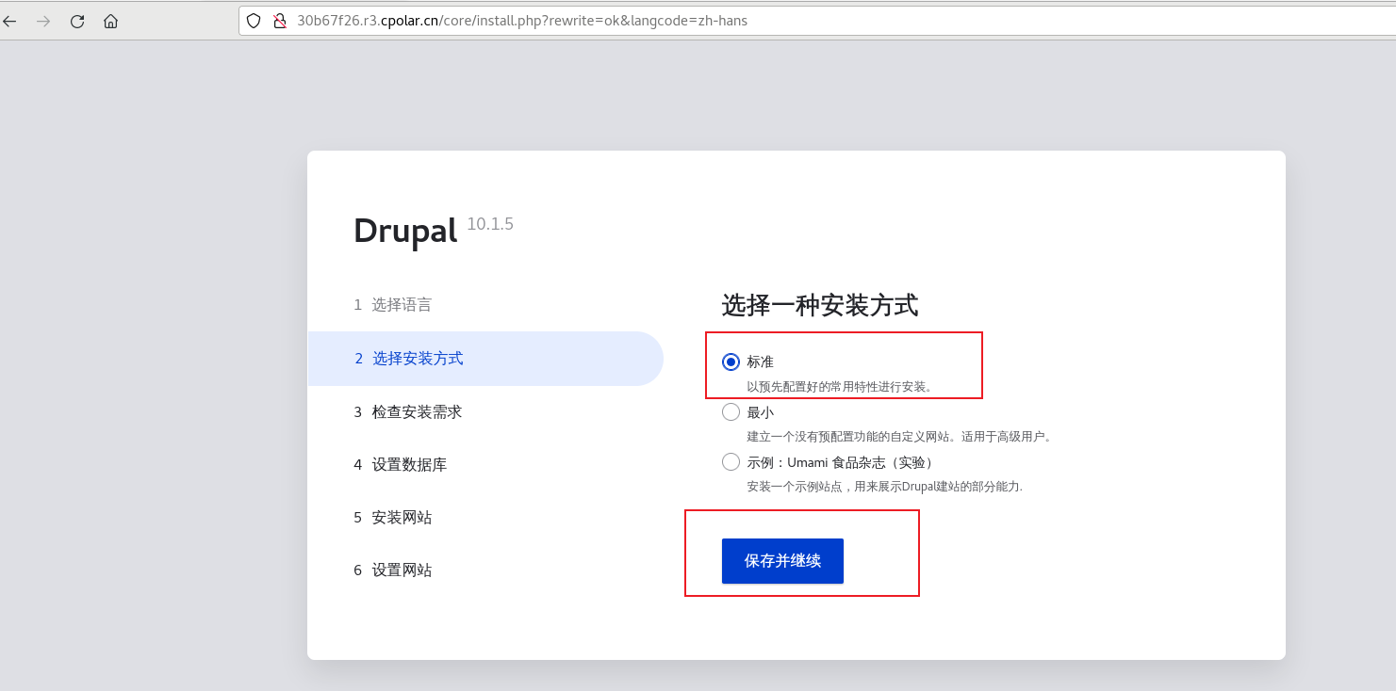Select the 最小 installation profile
Screen dimensions: 1396x691
(731, 411)
